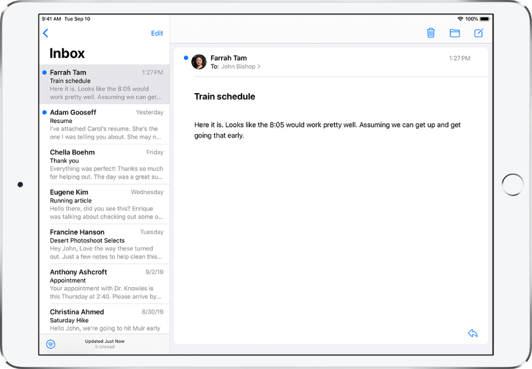
Task: Tap the Inbox title
Action: [x=67, y=53]
